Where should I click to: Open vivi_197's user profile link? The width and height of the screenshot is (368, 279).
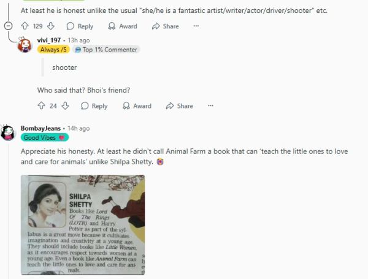pyautogui.click(x=49, y=40)
